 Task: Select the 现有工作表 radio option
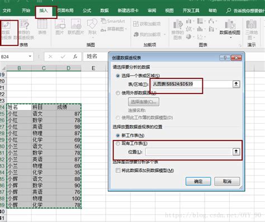(118, 143)
